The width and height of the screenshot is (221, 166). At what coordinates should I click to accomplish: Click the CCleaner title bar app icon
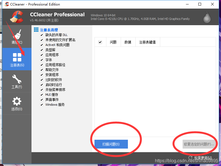(x=7, y=4)
